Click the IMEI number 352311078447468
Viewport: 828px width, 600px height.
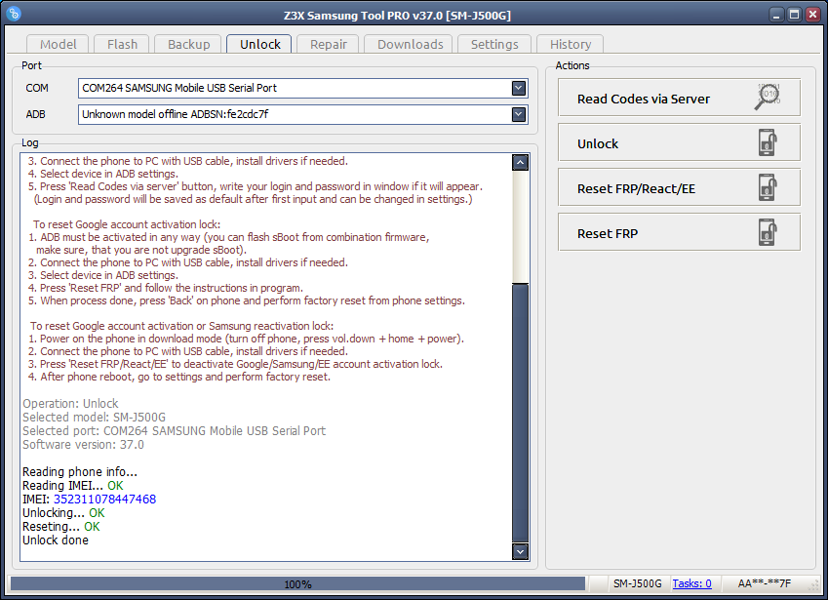point(104,500)
